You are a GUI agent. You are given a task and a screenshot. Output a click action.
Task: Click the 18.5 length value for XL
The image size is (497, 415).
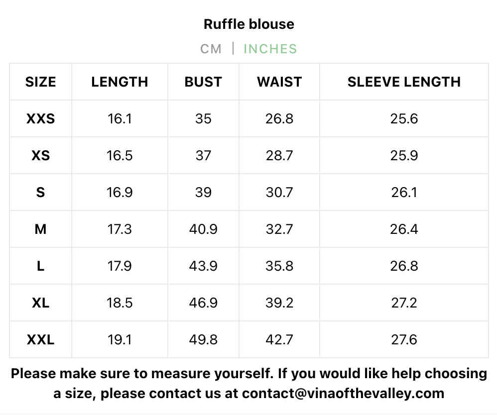120,303
